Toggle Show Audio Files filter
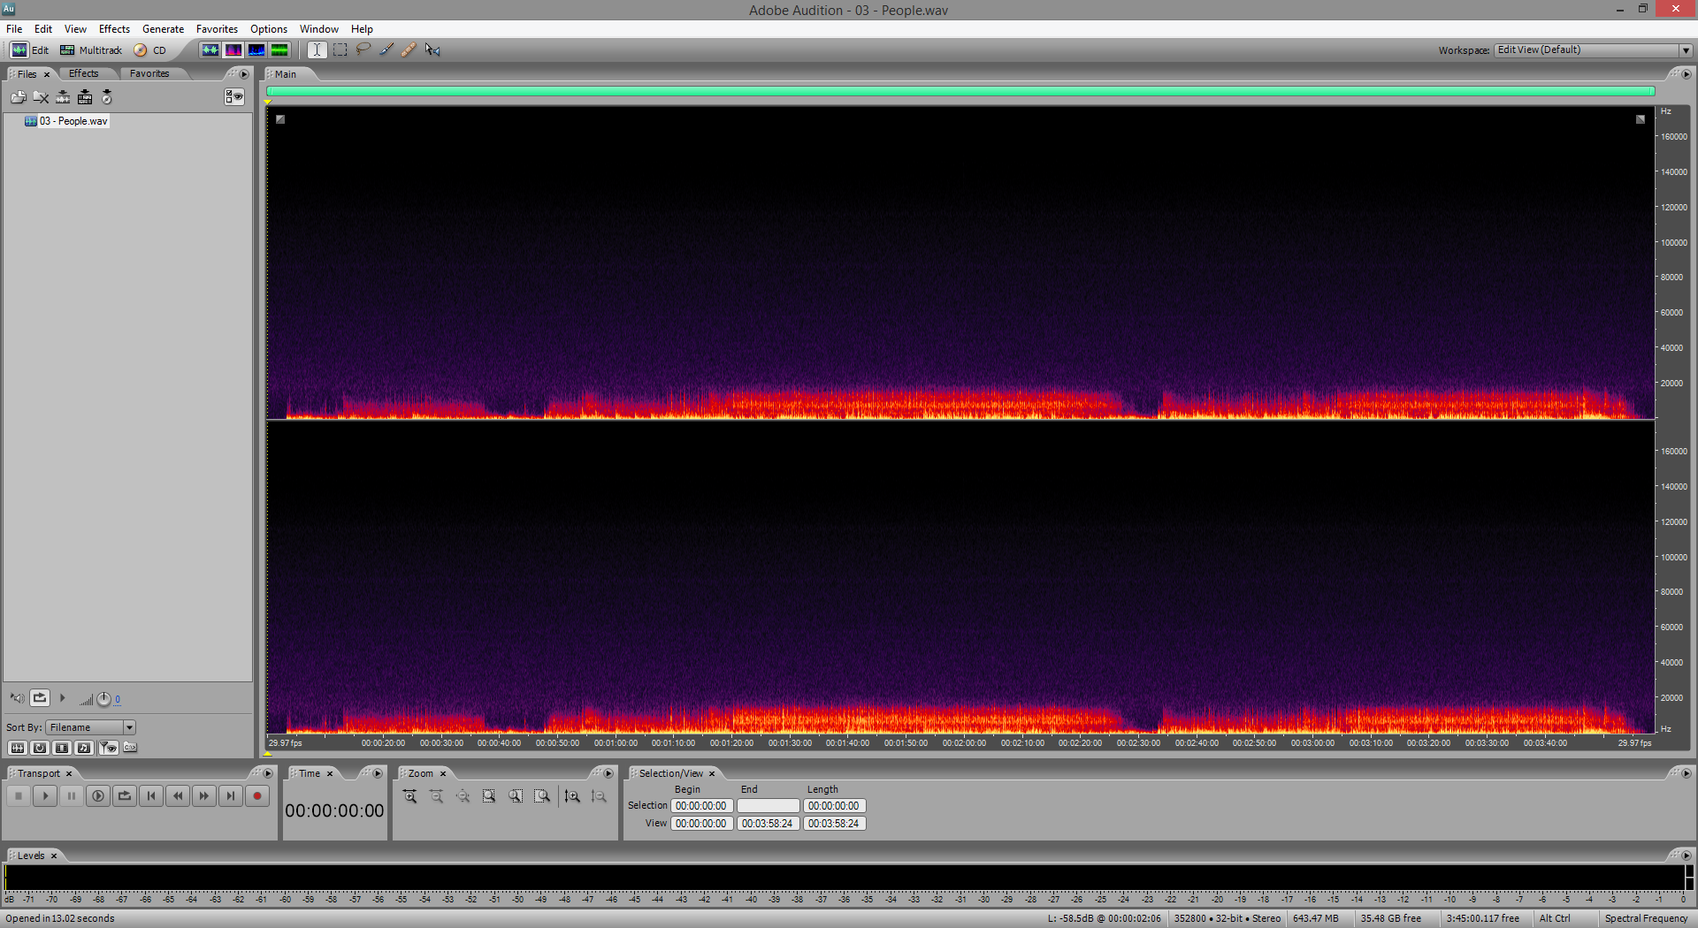 pyautogui.click(x=17, y=748)
